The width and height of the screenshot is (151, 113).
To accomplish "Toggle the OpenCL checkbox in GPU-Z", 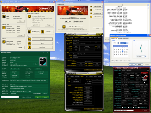I will click(122, 108).
